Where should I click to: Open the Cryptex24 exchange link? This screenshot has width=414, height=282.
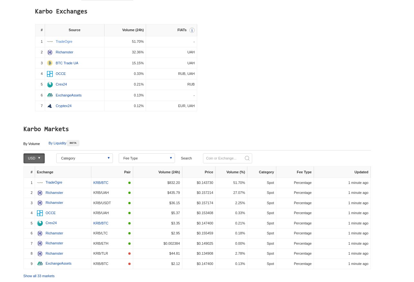tap(64, 106)
